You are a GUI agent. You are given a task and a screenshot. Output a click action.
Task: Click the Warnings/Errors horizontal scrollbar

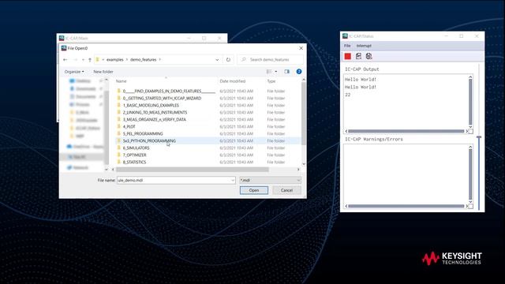pos(406,206)
